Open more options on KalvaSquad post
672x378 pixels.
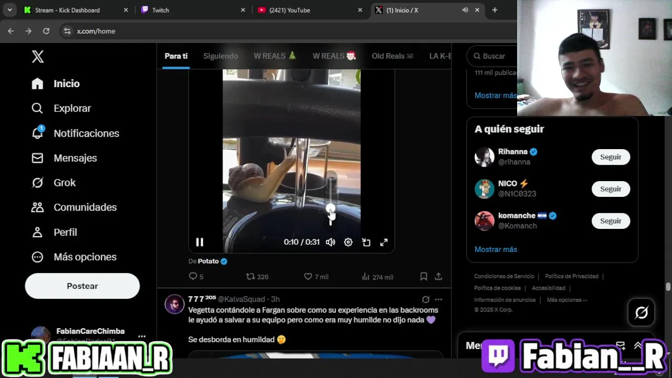tap(438, 299)
